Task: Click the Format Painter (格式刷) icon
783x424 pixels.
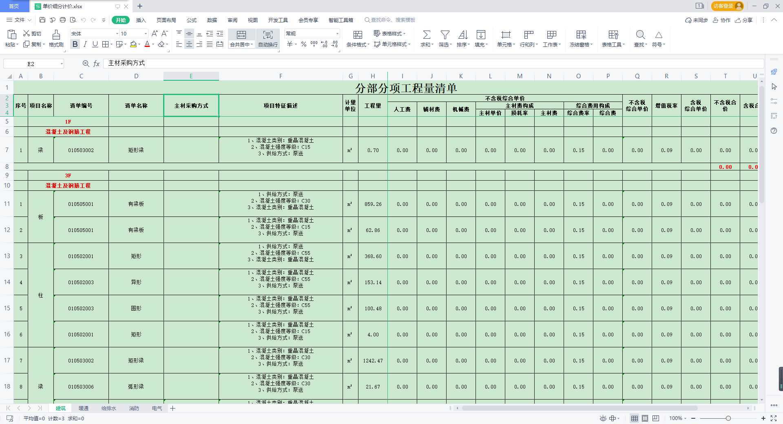Action: (x=56, y=35)
